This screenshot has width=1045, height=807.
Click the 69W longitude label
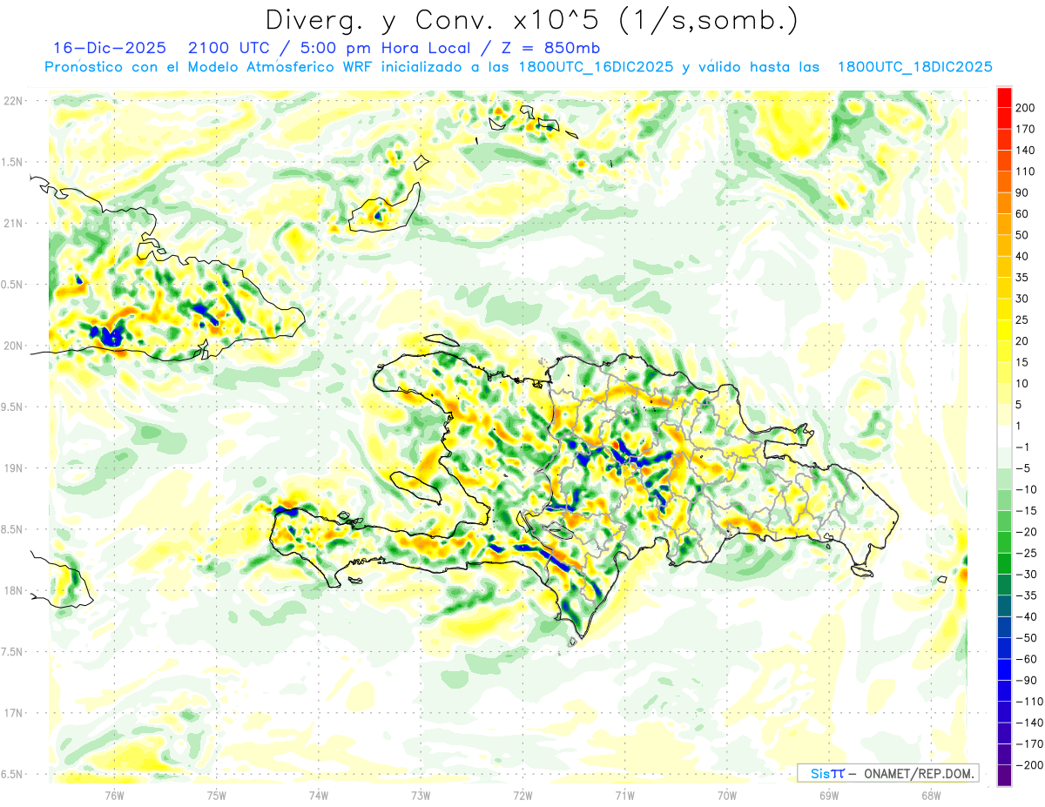click(828, 795)
